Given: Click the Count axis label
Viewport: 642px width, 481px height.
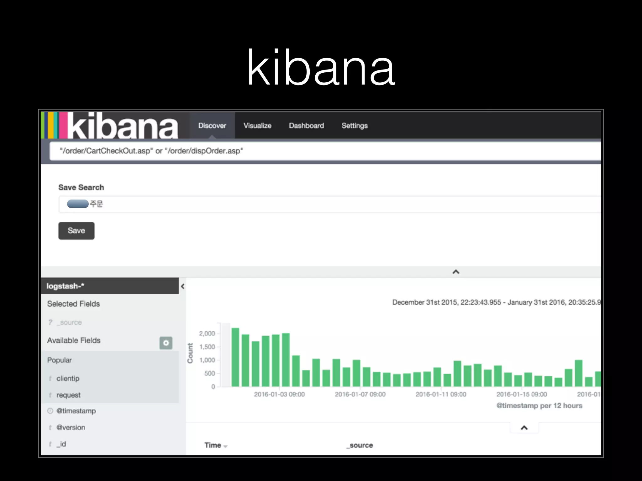Looking at the screenshot, I should (190, 353).
